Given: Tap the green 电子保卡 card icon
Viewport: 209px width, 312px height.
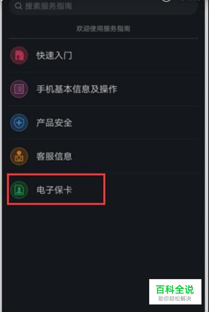Looking at the screenshot, I should [x=19, y=190].
